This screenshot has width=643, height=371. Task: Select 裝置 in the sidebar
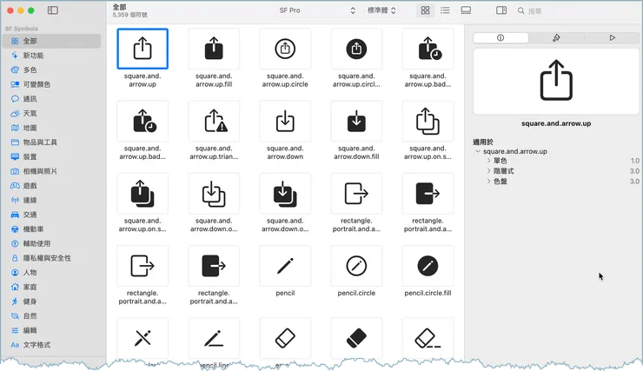(x=51, y=157)
